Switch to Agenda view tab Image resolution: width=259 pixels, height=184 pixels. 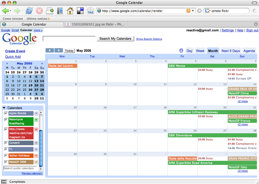249,51
